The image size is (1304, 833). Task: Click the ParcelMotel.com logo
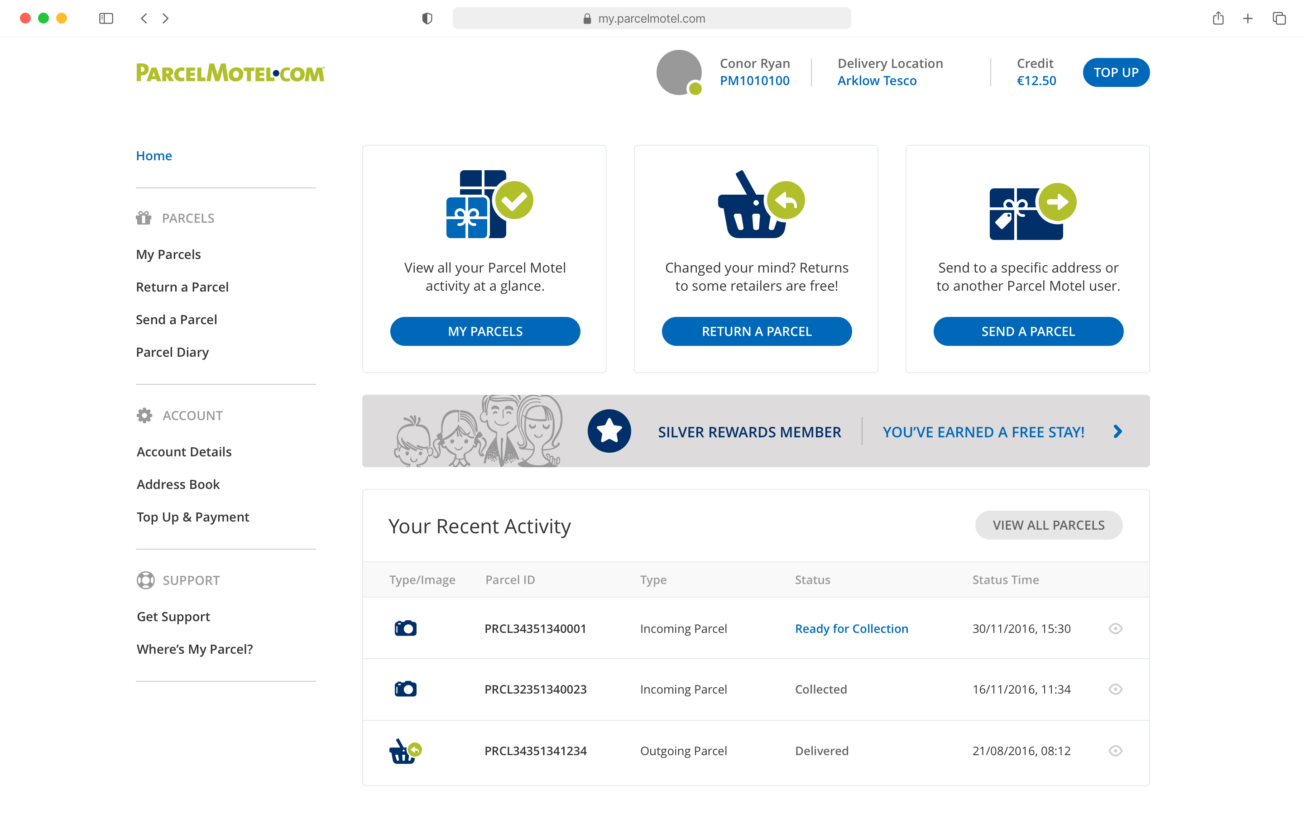pyautogui.click(x=230, y=72)
